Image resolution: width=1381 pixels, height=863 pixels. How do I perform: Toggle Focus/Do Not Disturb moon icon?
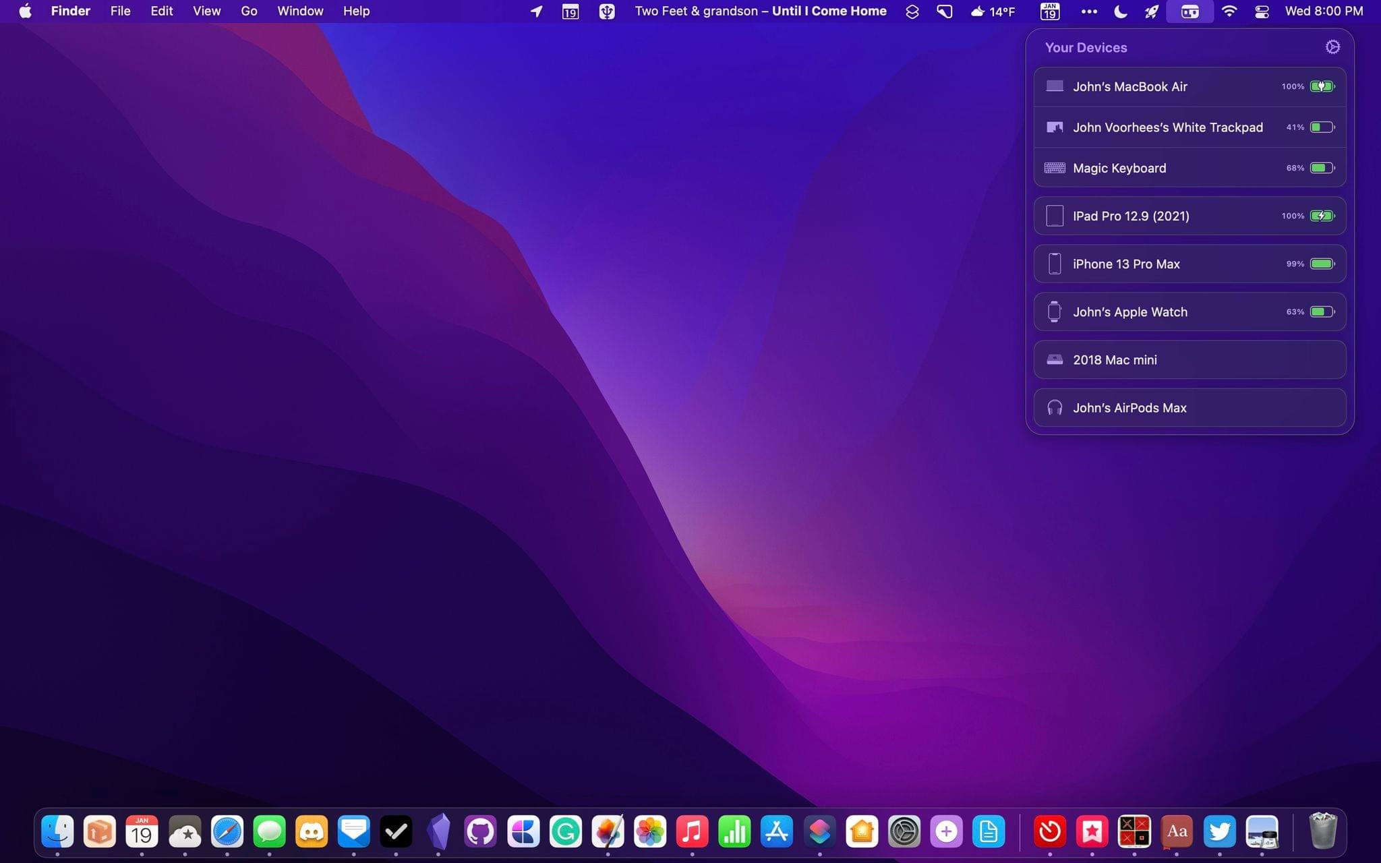pos(1121,11)
